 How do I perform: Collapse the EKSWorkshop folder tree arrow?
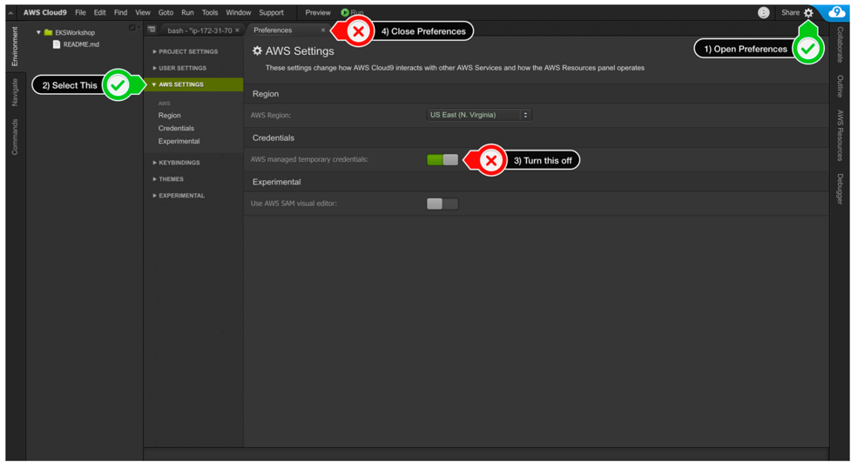38,32
